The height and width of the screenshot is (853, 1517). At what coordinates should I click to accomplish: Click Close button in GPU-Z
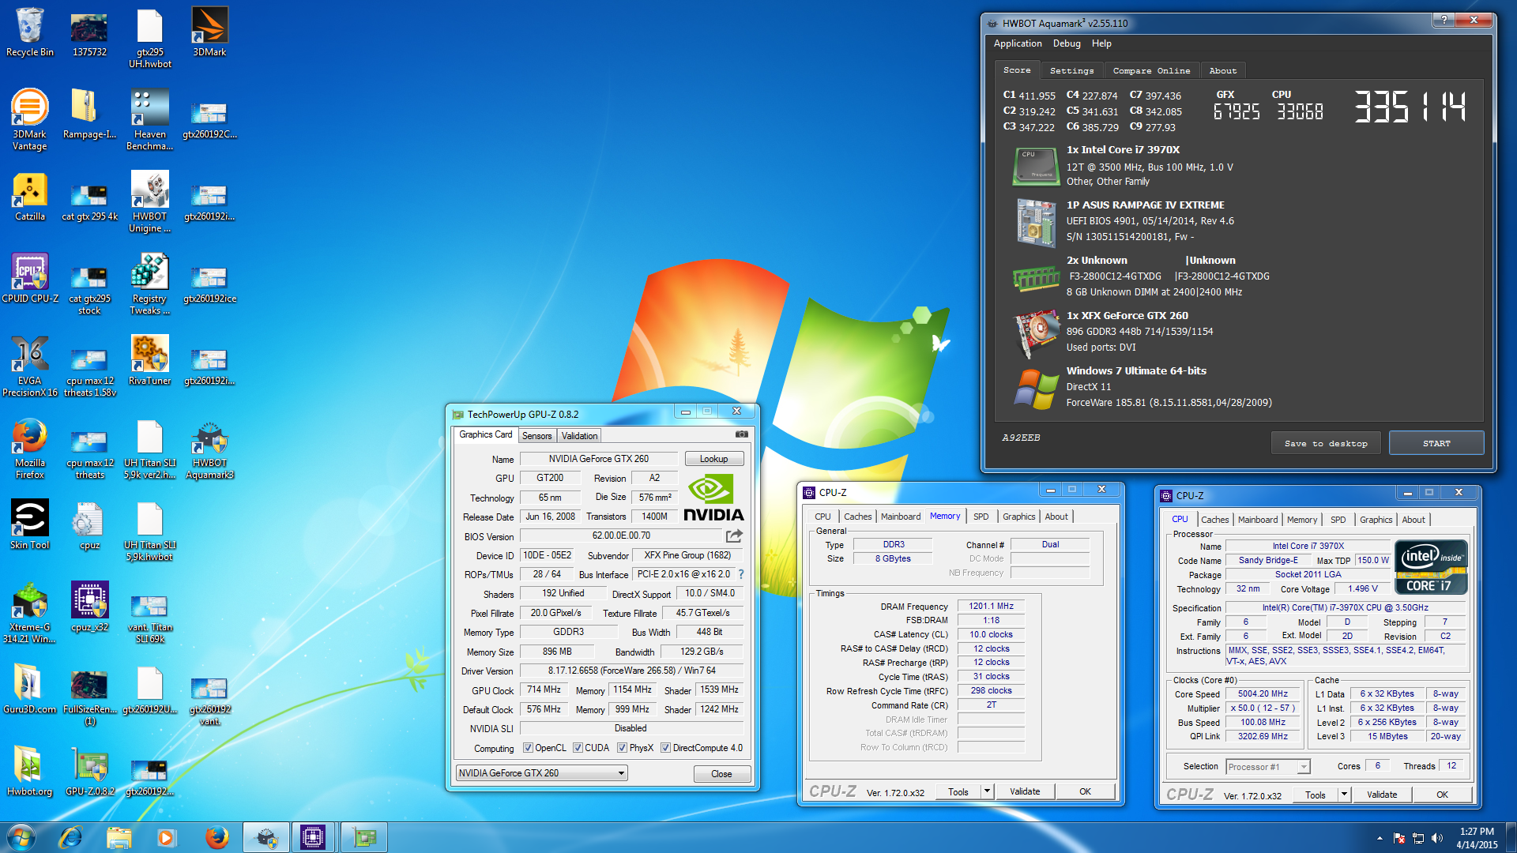coord(721,774)
